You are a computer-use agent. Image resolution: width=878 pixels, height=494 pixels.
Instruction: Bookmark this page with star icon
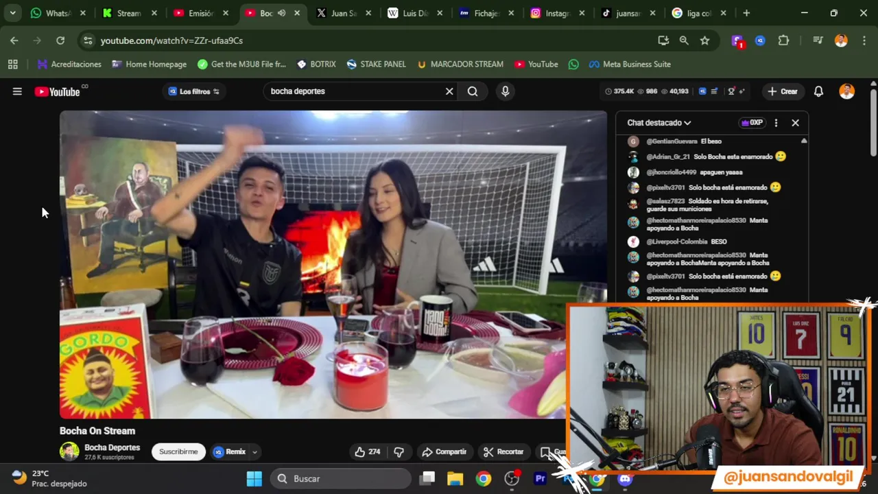tap(704, 40)
